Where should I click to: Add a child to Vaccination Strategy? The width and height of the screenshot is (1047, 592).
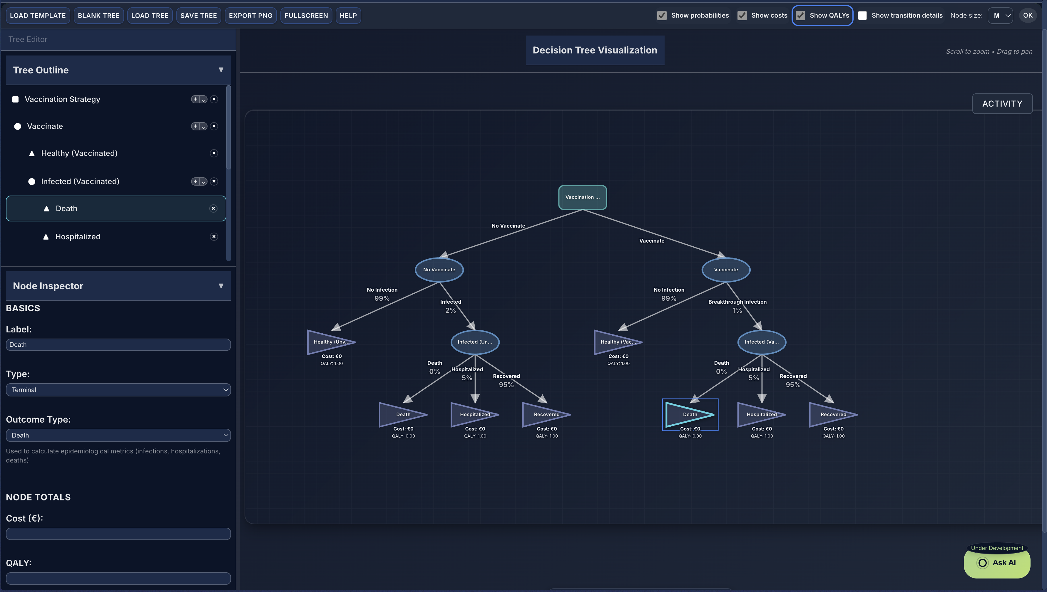tap(195, 99)
